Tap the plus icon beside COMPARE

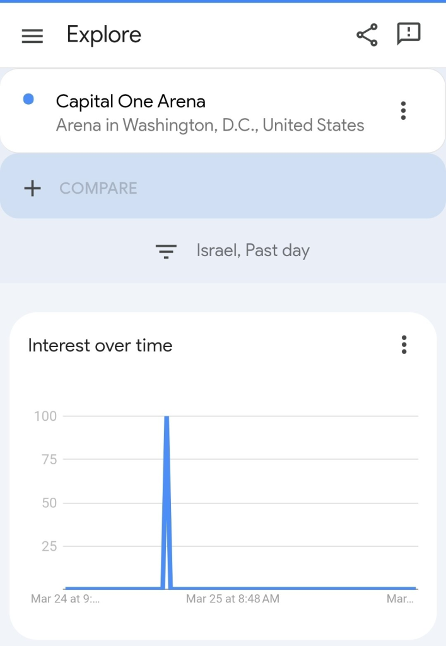[x=32, y=188]
